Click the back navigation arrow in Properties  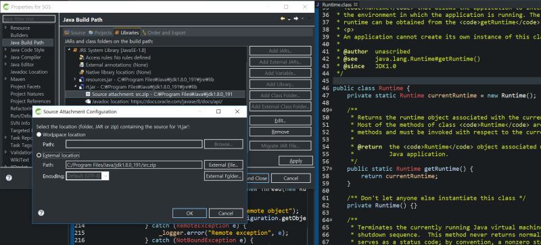[x=283, y=19]
